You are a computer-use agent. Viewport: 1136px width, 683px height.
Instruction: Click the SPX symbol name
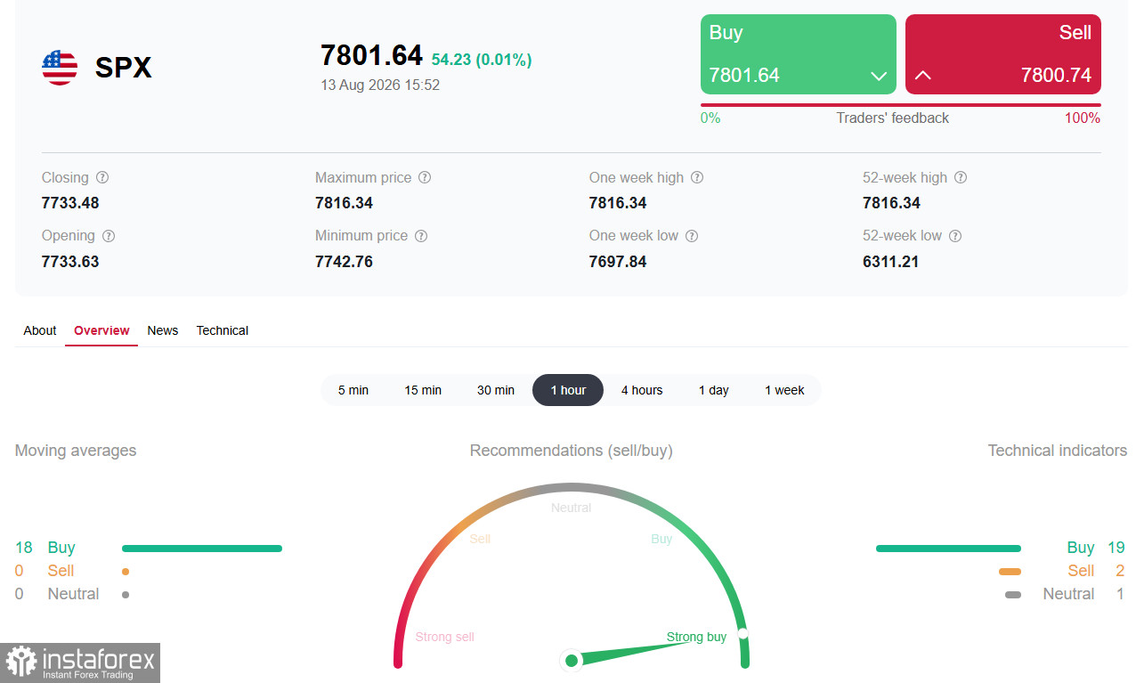[124, 68]
